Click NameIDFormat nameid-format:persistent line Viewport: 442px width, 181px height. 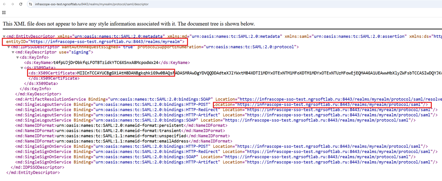pos(121,126)
